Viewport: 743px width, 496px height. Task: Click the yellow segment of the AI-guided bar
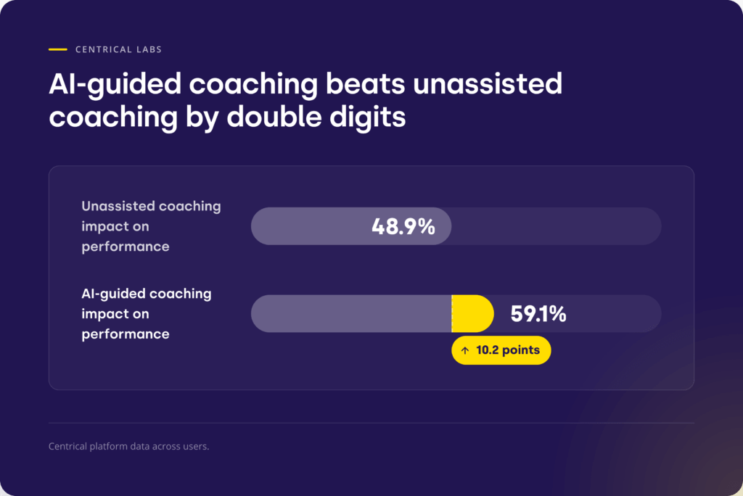click(473, 313)
